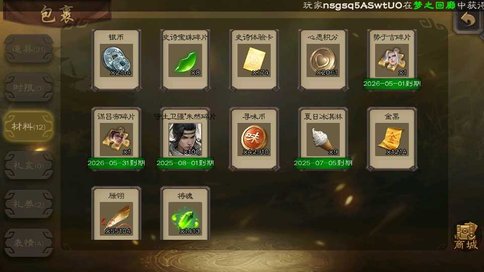Open the 史诗宝珠碎片 green gem item
This screenshot has height=272, width=484.
point(185,60)
